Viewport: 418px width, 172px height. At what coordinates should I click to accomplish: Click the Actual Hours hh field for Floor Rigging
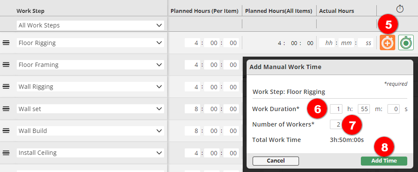pos(329,43)
